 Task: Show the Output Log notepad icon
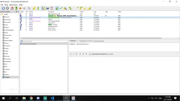point(52,8)
